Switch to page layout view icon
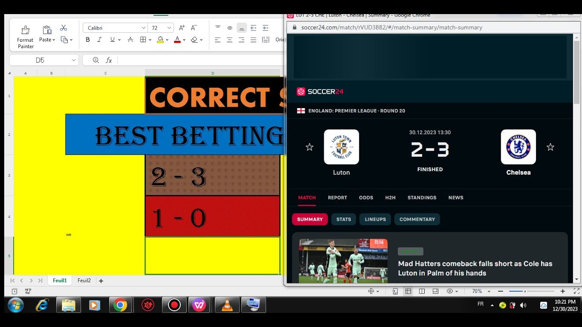The width and height of the screenshot is (582, 327). [x=422, y=291]
